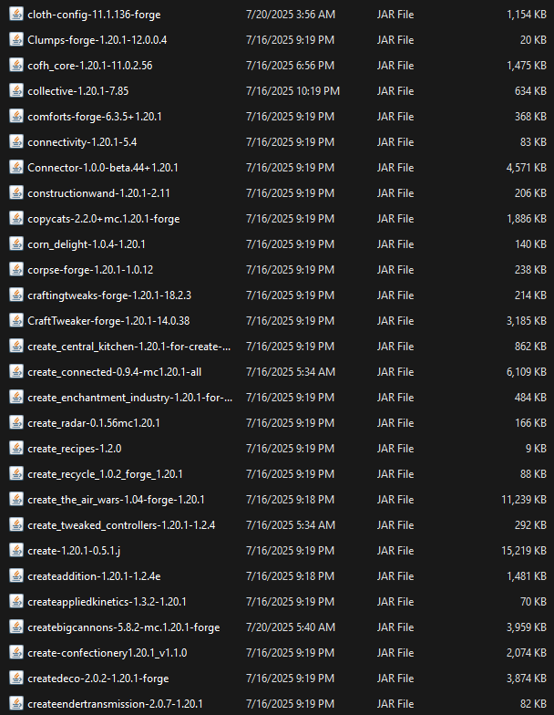Select the icon next to createappliedkinetics-1.3.2-1.20.1
This screenshot has width=554, height=715.
[x=16, y=602]
